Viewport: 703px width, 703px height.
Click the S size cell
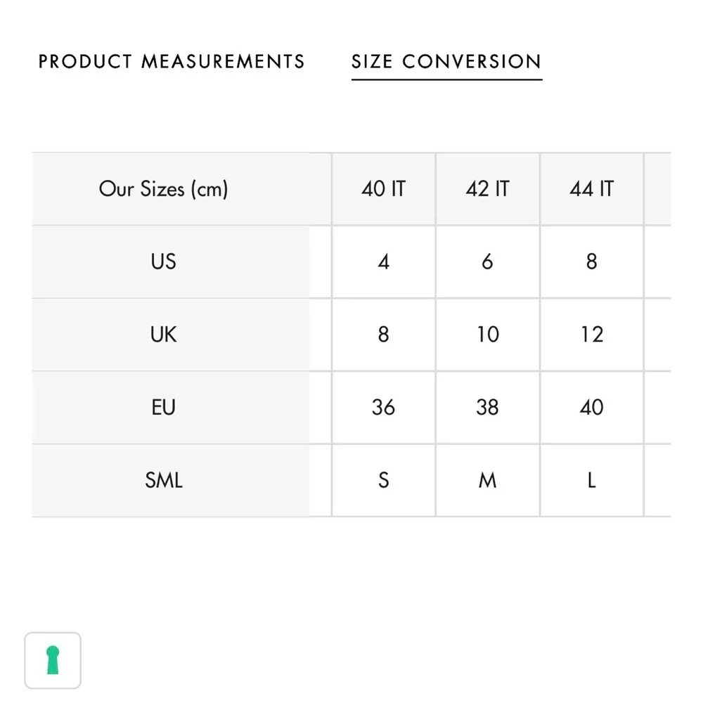(383, 480)
